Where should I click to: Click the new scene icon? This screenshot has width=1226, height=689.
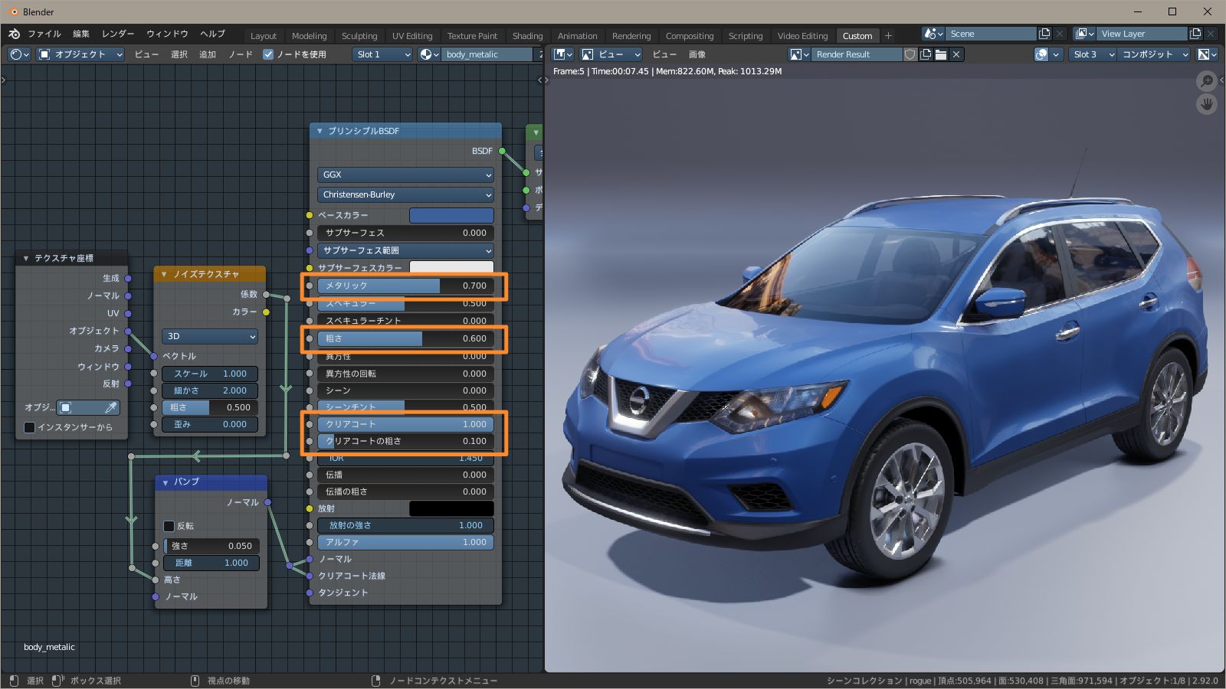pyautogui.click(x=1044, y=34)
